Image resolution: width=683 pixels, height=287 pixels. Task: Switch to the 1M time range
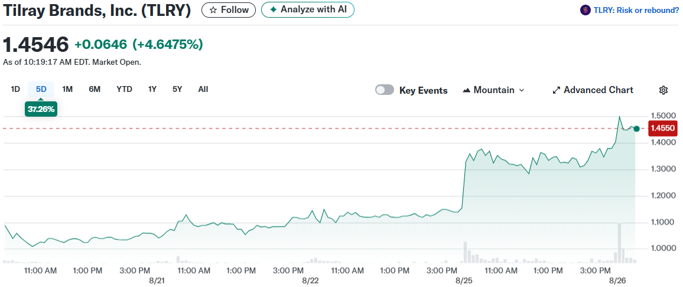[67, 90]
